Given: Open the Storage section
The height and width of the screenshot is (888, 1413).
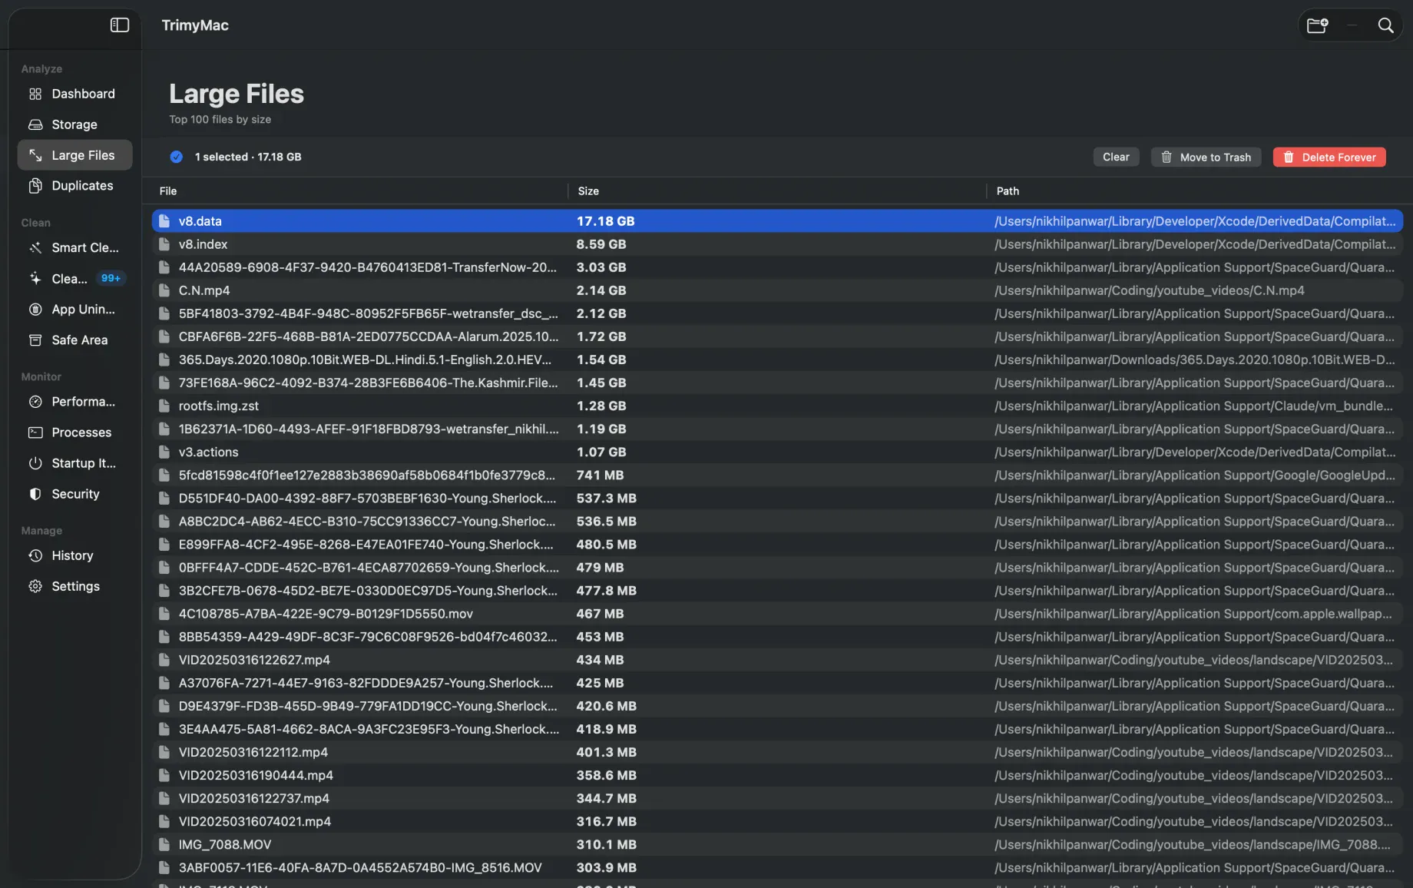Looking at the screenshot, I should point(75,124).
